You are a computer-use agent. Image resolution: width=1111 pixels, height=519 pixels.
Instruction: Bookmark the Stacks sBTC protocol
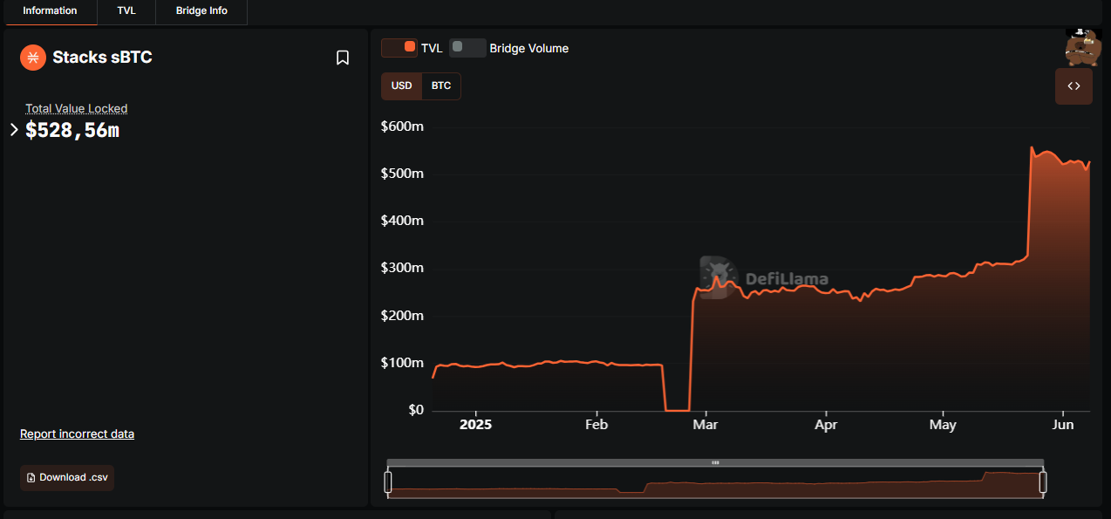pos(343,58)
